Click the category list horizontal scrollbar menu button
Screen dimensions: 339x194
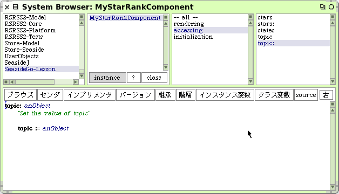6,82
